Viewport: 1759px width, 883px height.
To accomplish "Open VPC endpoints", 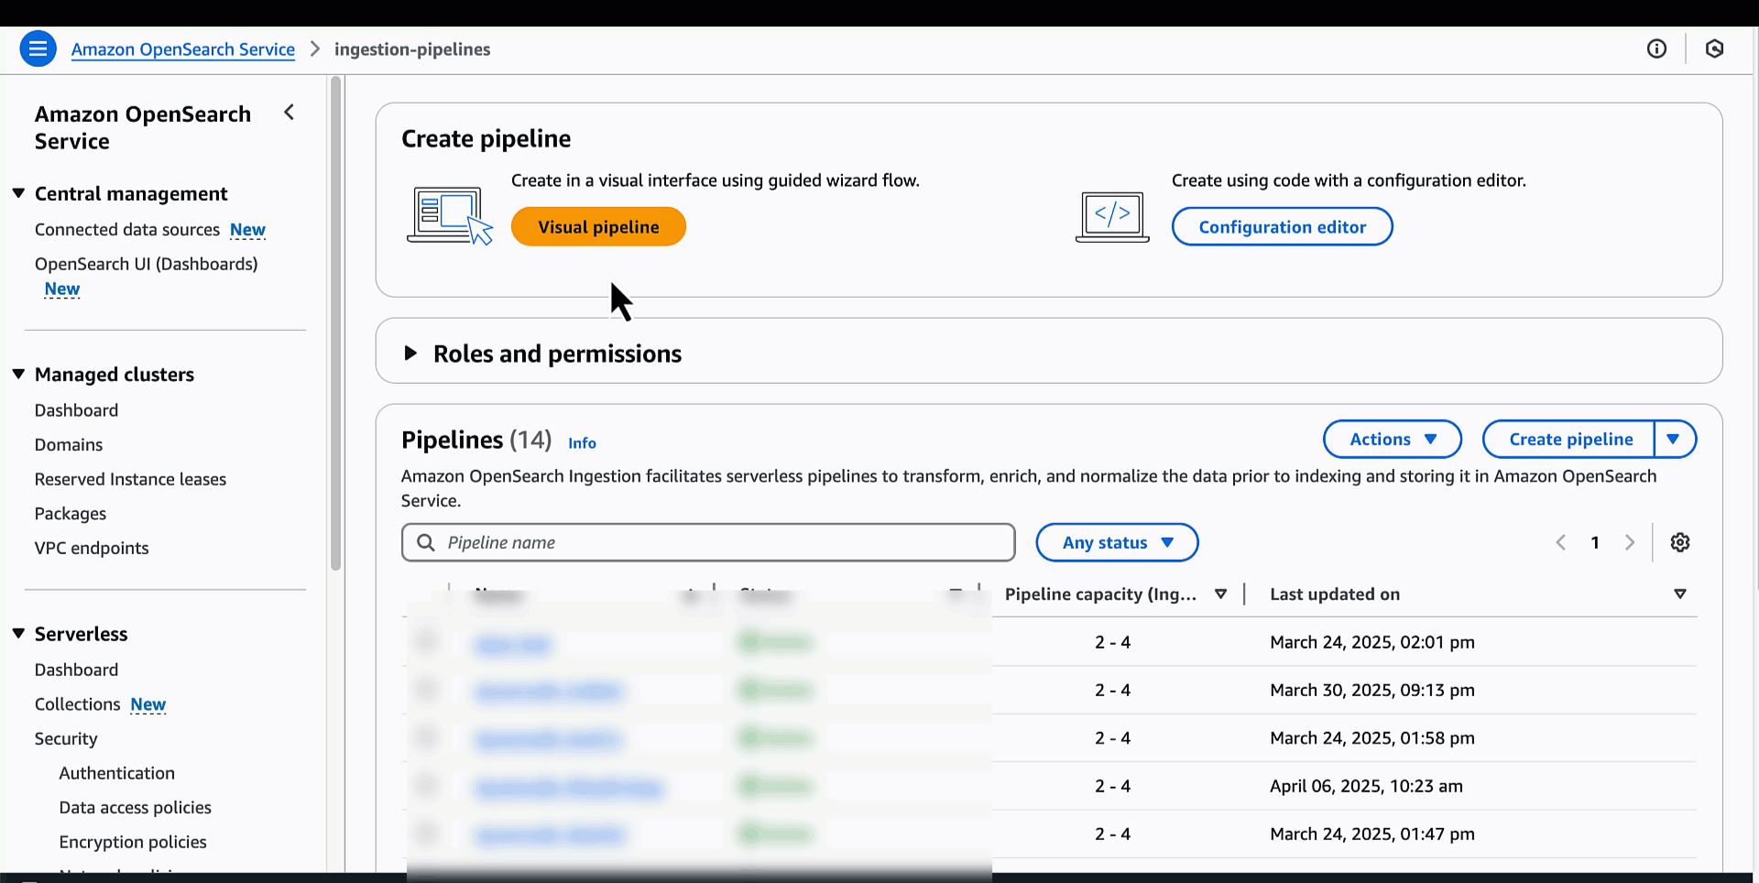I will pyautogui.click(x=92, y=548).
